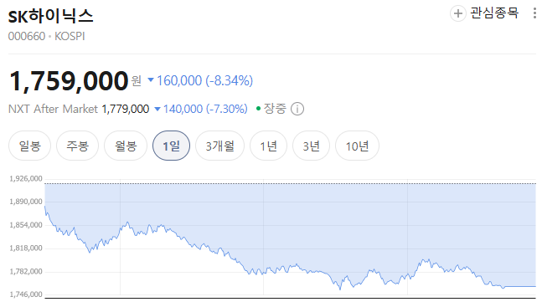
Task: Click the NXT After Market price 1,779,000
Action: (126, 109)
